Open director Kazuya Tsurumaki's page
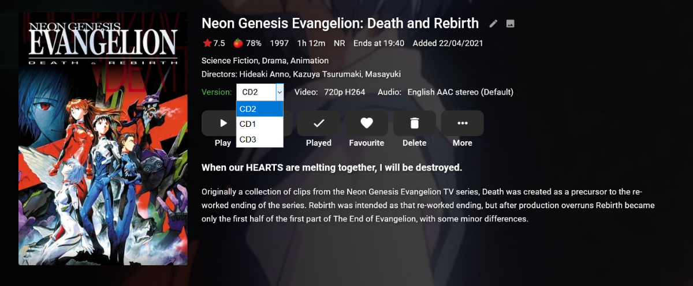The width and height of the screenshot is (693, 286). click(x=327, y=74)
